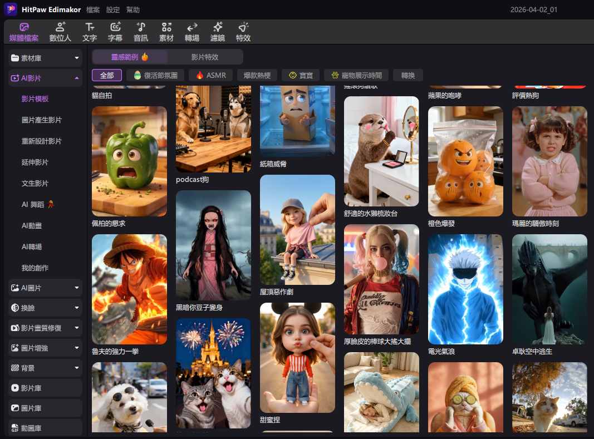
Task: Select the 轉場 transitions tool
Action: [x=192, y=32]
